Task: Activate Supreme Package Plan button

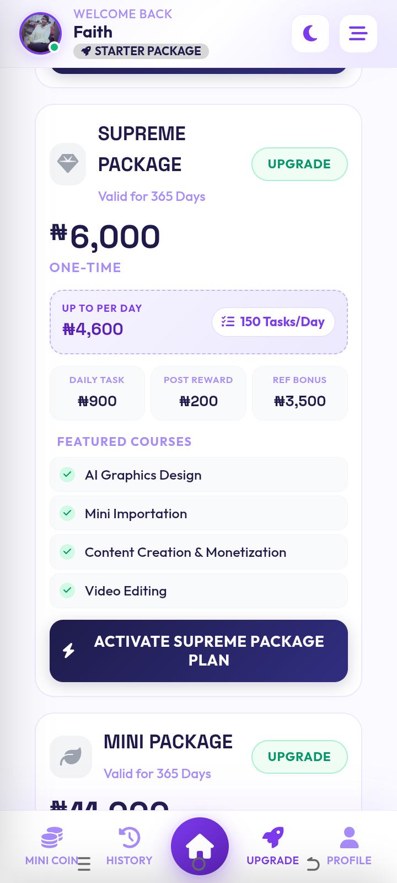Action: pos(198,651)
